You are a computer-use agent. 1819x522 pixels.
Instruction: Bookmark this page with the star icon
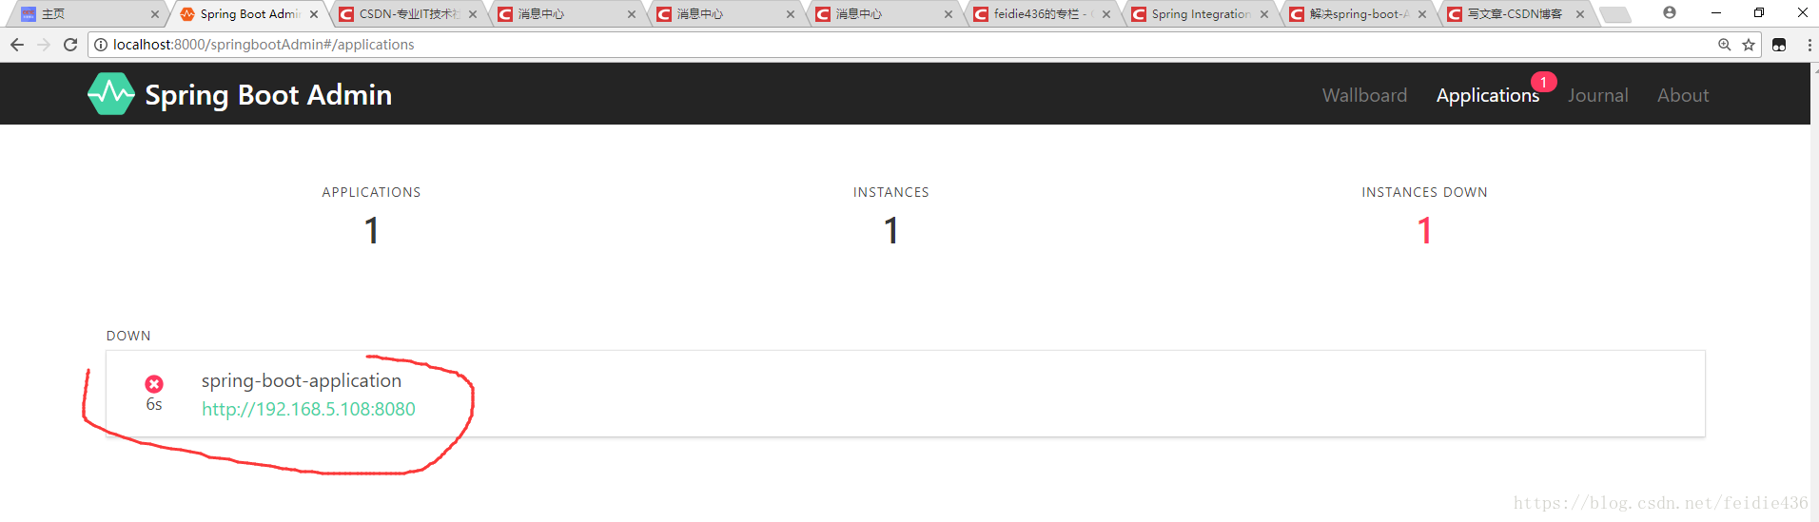tap(1749, 45)
